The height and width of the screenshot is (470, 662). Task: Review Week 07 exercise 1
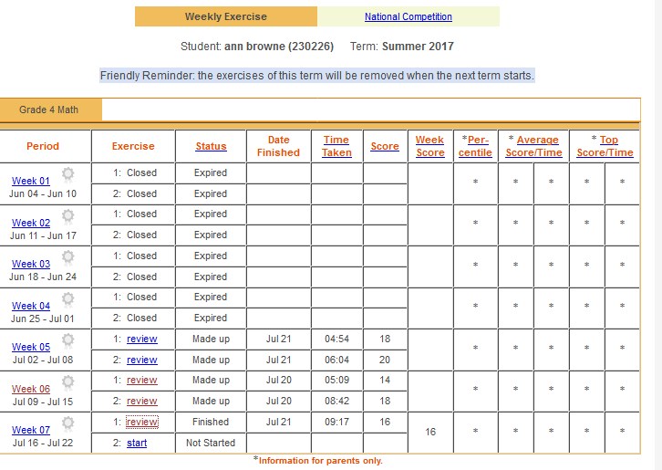[x=142, y=422]
